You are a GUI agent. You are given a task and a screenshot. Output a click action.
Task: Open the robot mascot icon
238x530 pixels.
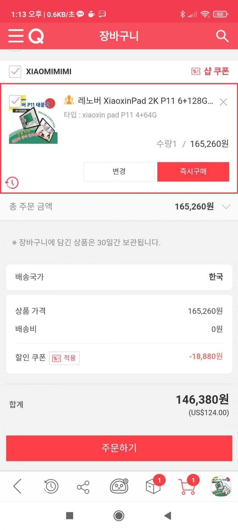click(x=119, y=486)
